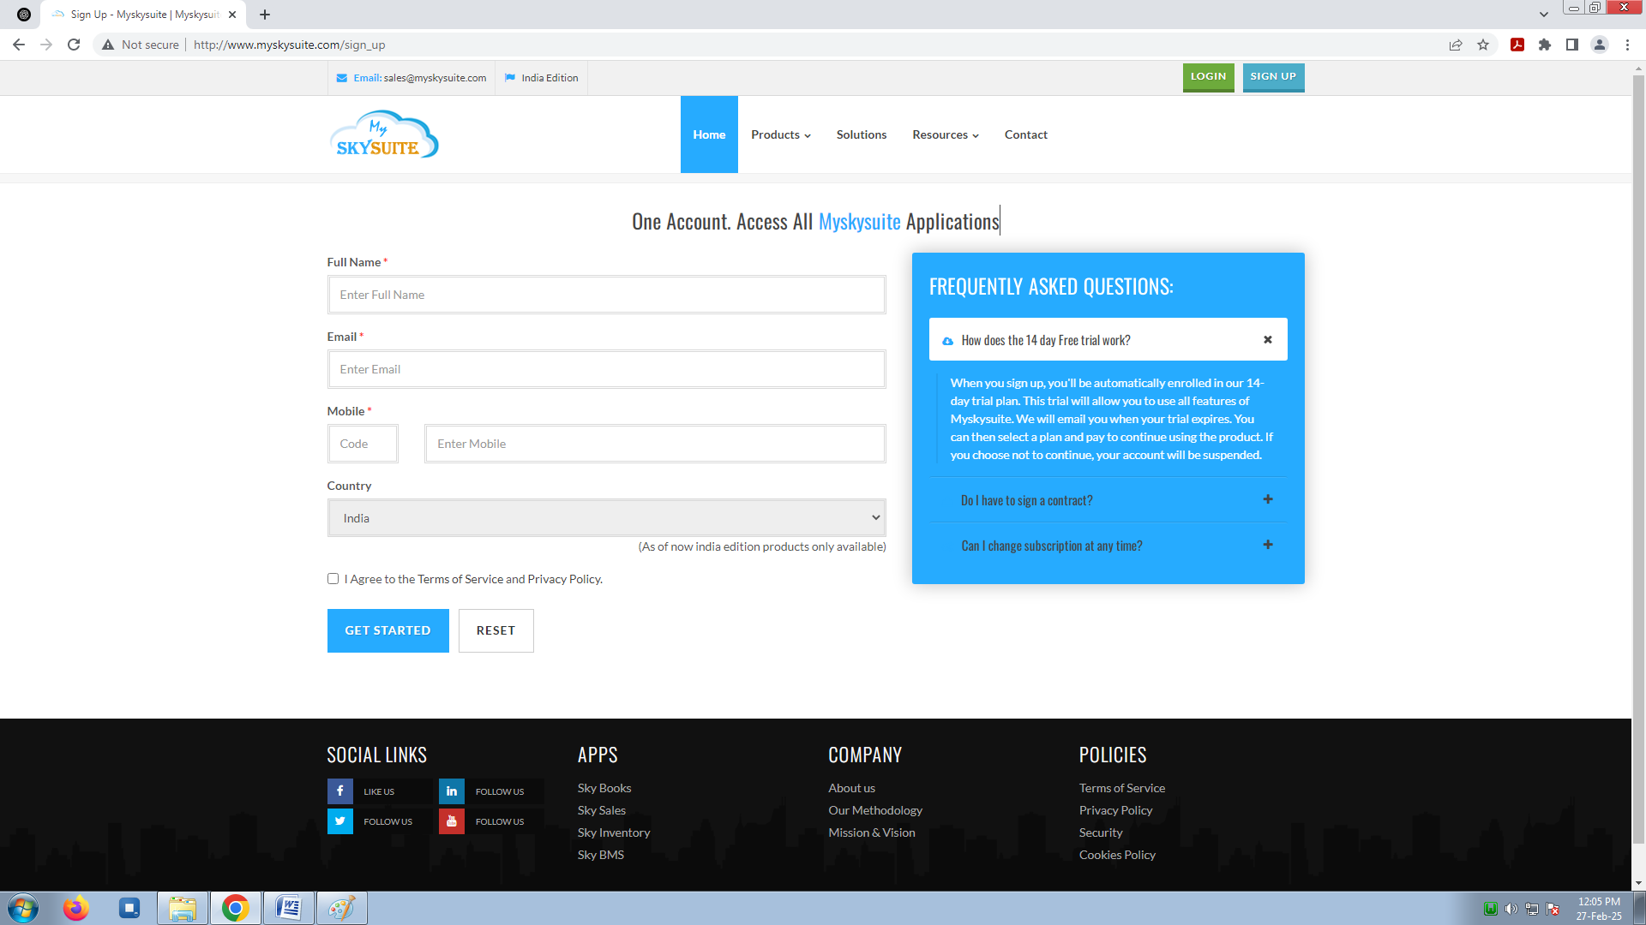Switch to Chrome in the taskbar

[236, 908]
